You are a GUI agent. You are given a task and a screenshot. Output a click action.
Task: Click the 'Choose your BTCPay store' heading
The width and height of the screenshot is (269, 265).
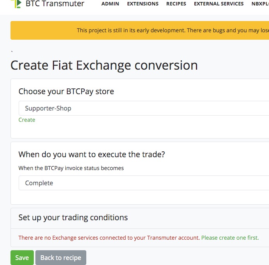pyautogui.click(x=66, y=91)
